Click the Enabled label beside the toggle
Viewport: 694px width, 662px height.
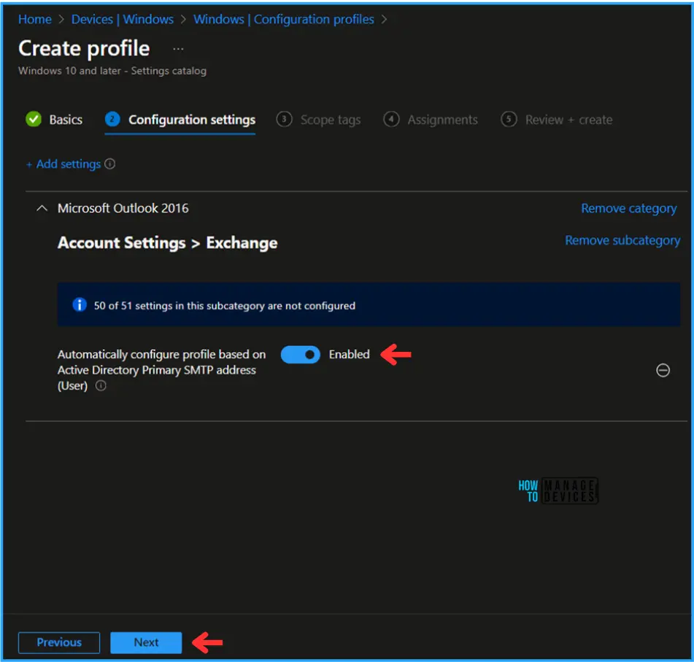click(350, 354)
